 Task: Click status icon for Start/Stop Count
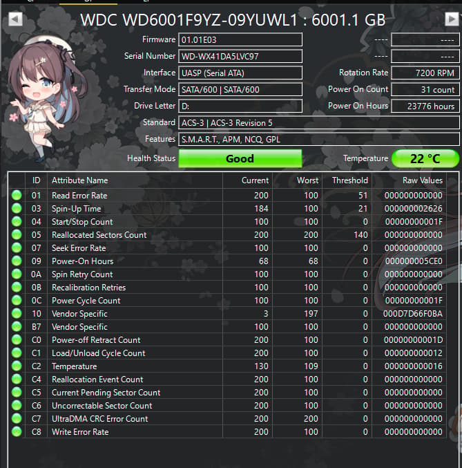(x=17, y=221)
